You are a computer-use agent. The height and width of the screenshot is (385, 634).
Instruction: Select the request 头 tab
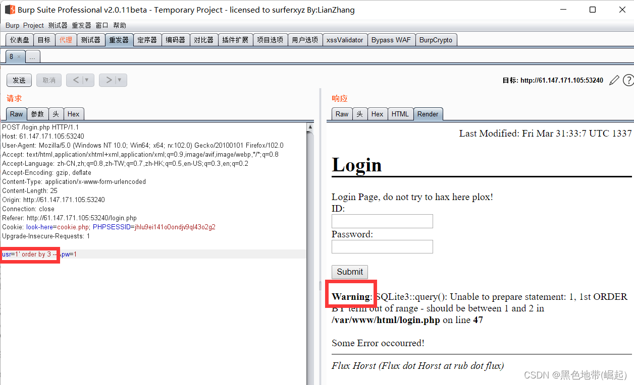pos(56,114)
